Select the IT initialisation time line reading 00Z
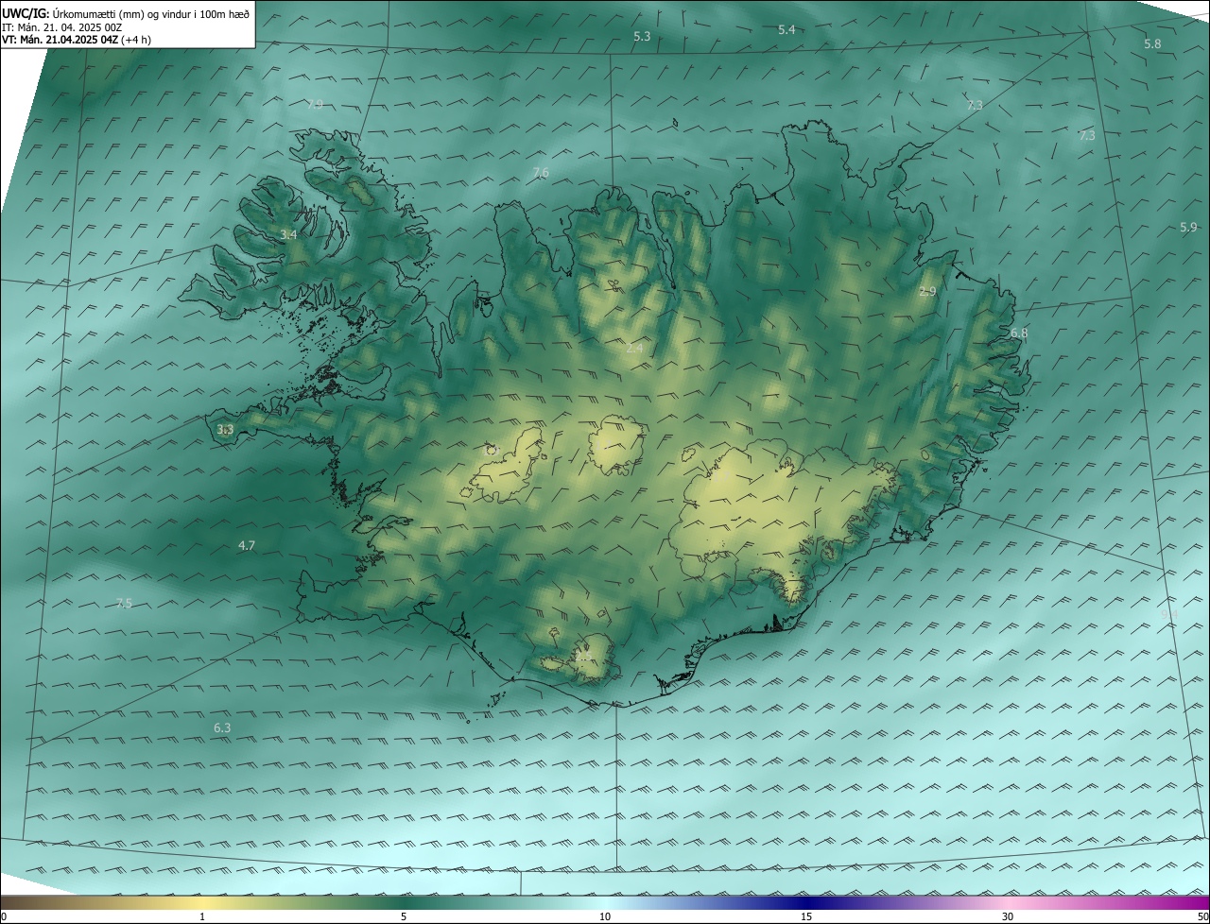 [61, 27]
